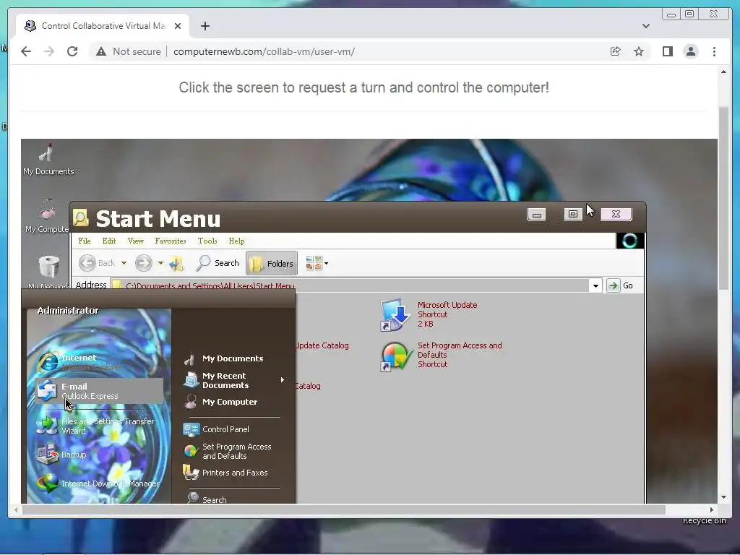The height and width of the screenshot is (555, 740).
Task: Open My Network desktop icon
Action: 48,272
